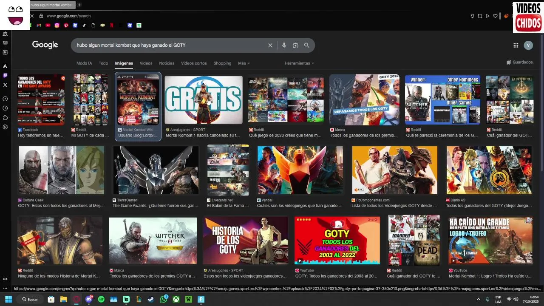Select the Imágenes tab
The height and width of the screenshot is (306, 544).
point(124,63)
